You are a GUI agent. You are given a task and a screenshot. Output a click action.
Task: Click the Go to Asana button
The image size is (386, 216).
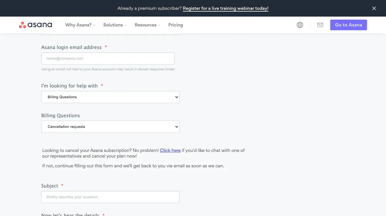coord(349,24)
